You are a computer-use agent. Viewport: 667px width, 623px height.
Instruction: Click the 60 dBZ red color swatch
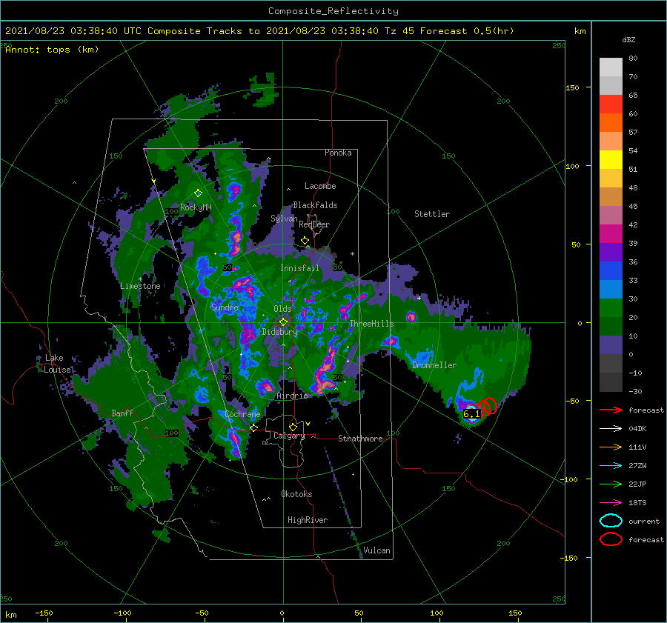point(611,104)
